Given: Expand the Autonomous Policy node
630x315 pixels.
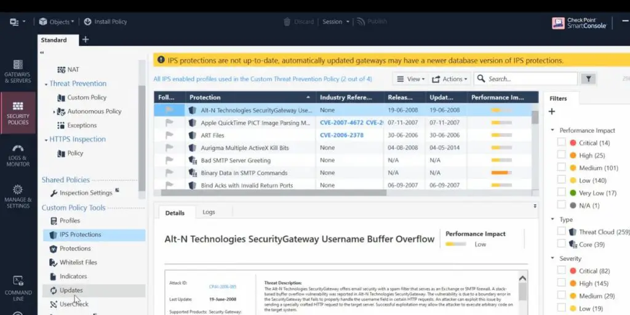Looking at the screenshot, I should pos(54,112).
